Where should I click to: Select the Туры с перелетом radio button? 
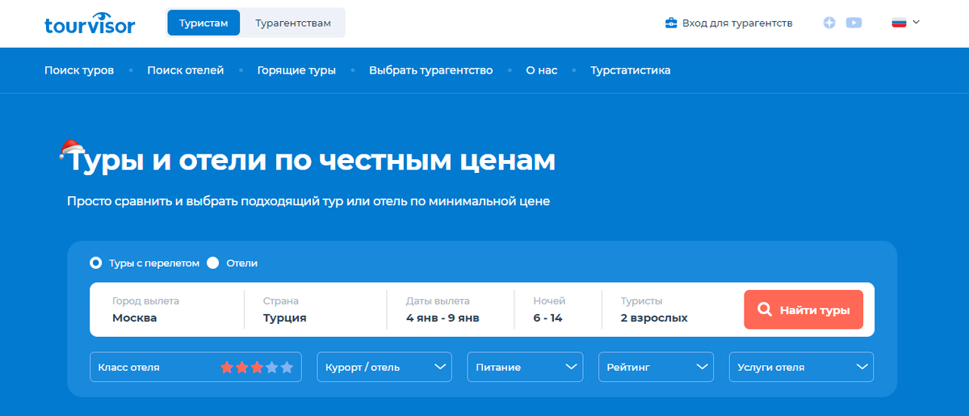pos(95,263)
